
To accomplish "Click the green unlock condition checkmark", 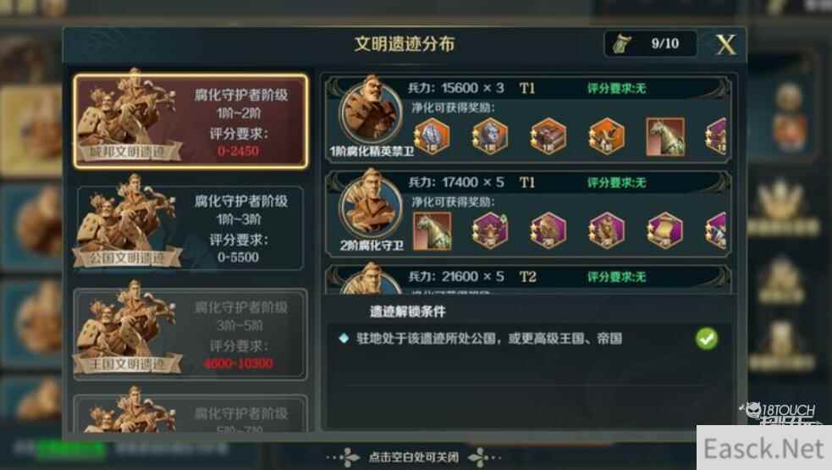I will [706, 338].
